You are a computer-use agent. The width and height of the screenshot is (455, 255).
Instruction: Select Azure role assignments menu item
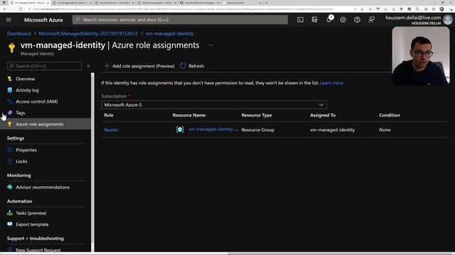click(45, 124)
